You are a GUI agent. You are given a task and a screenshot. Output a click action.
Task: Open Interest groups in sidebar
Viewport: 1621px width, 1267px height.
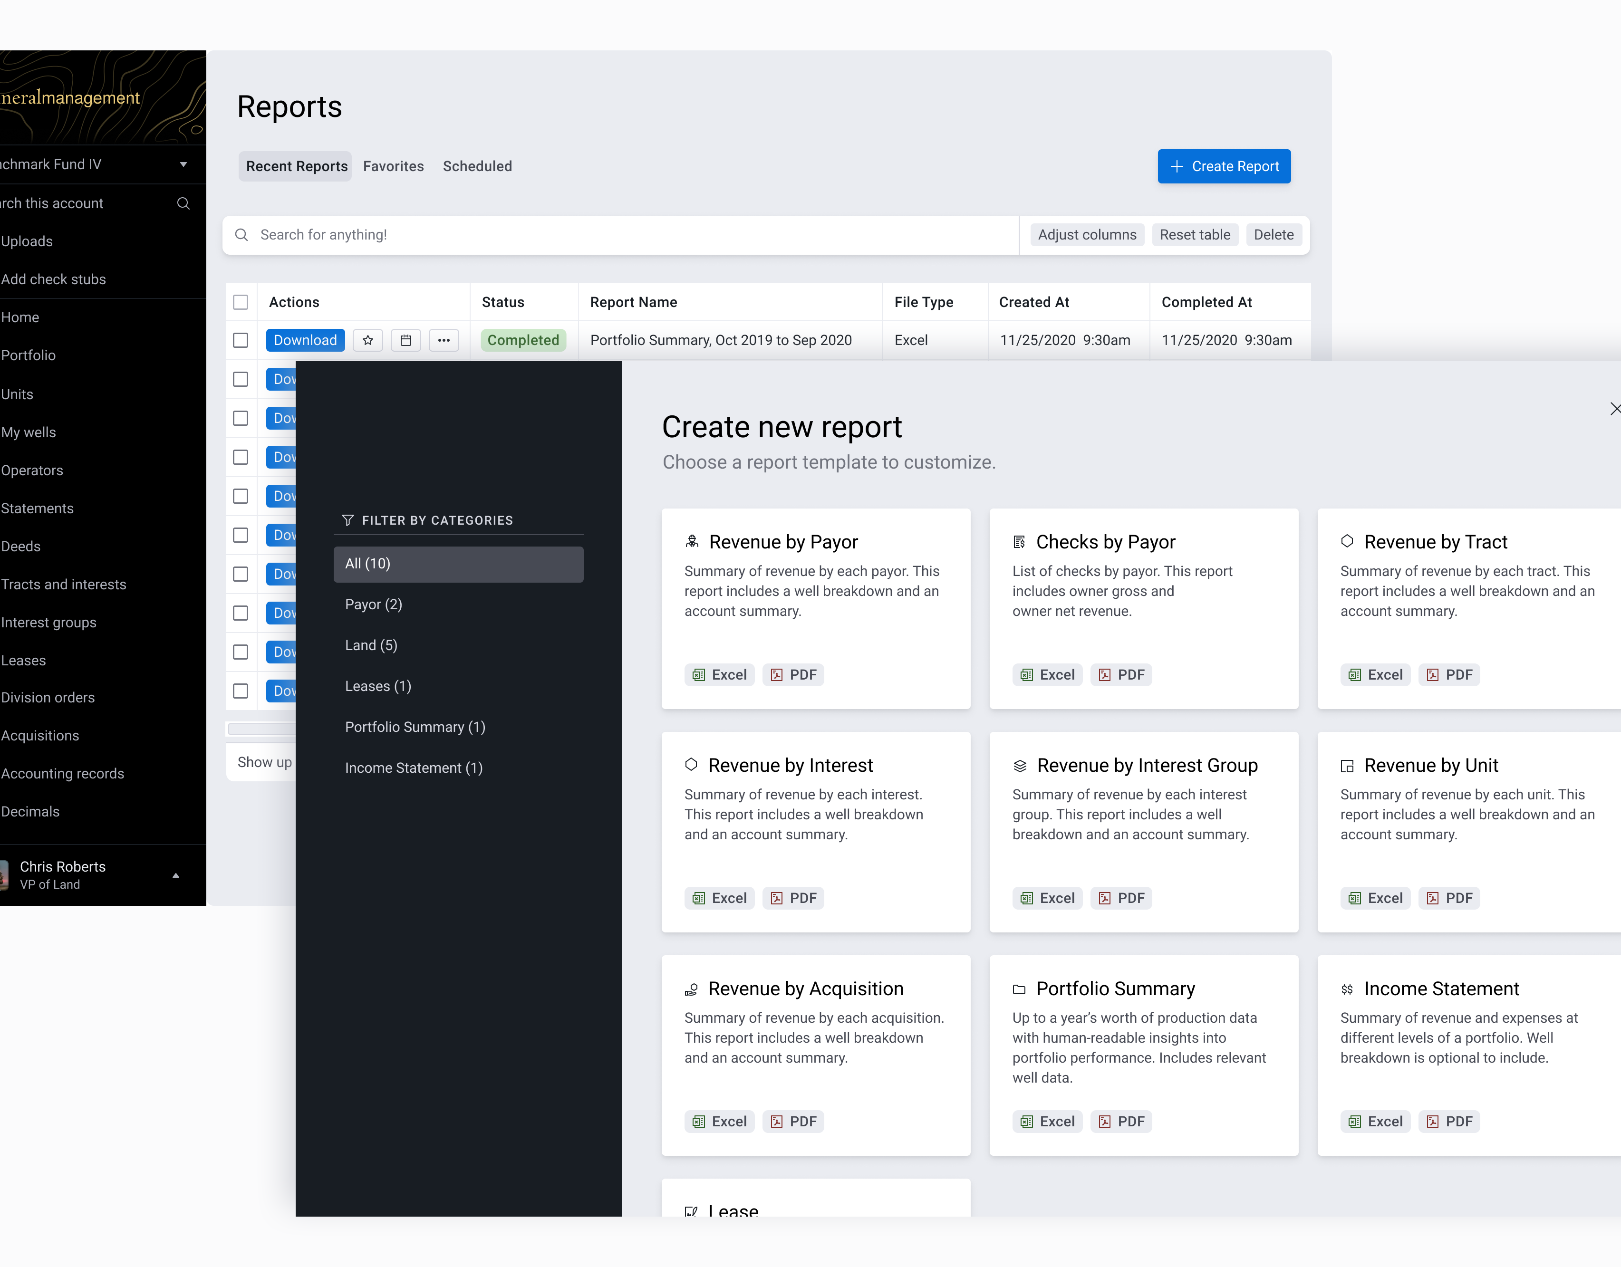point(49,622)
